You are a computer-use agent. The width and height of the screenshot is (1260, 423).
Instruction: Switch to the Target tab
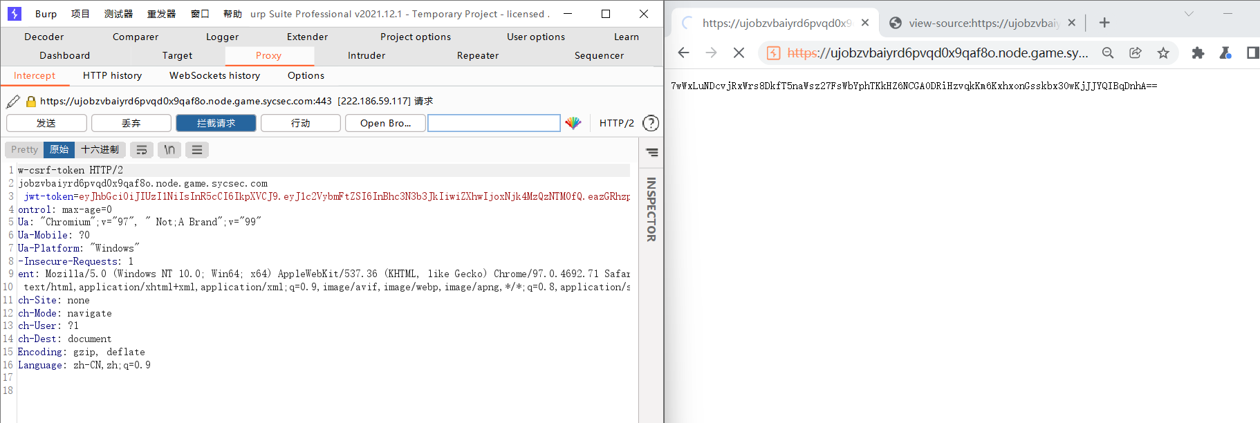(x=178, y=55)
